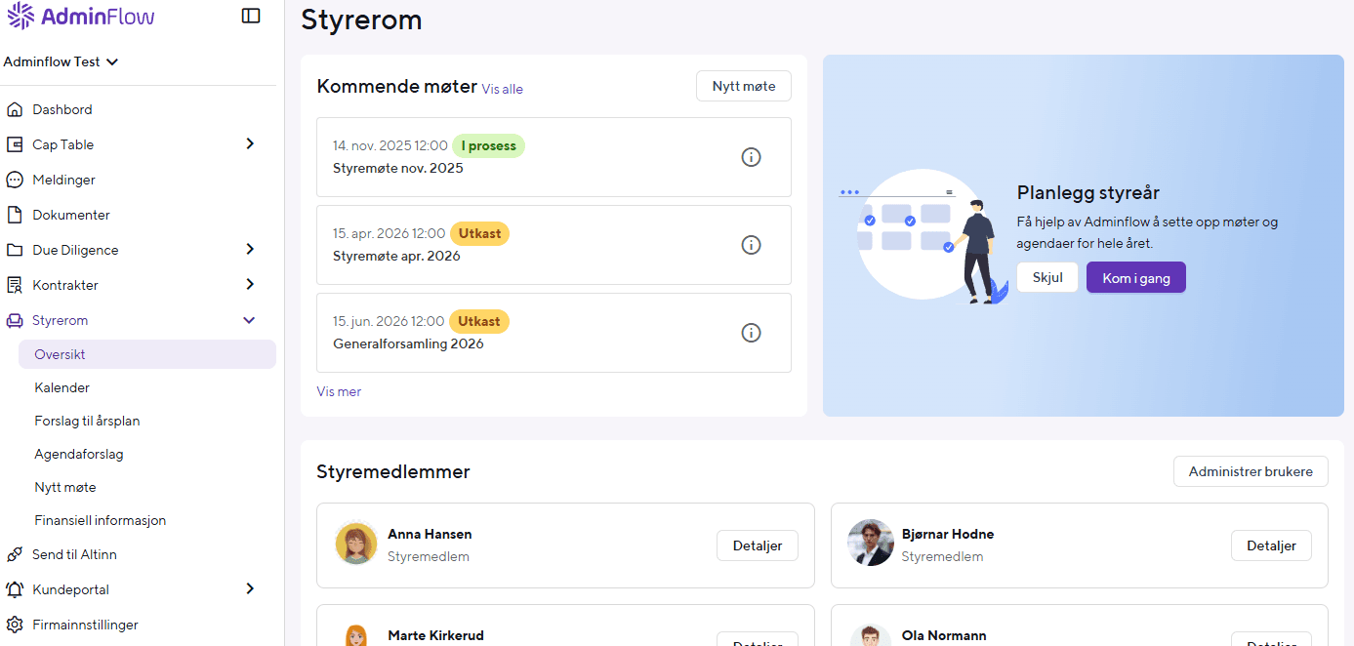
Task: Expand the Kontrakter chevron
Action: (250, 284)
